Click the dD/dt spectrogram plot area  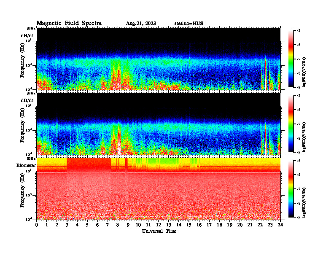[x=159, y=124]
